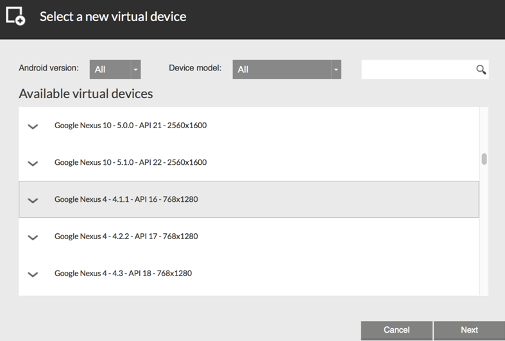
Task: Expand Google Nexus 4 4.1.1 API 16 chevron
Action: [x=33, y=200]
